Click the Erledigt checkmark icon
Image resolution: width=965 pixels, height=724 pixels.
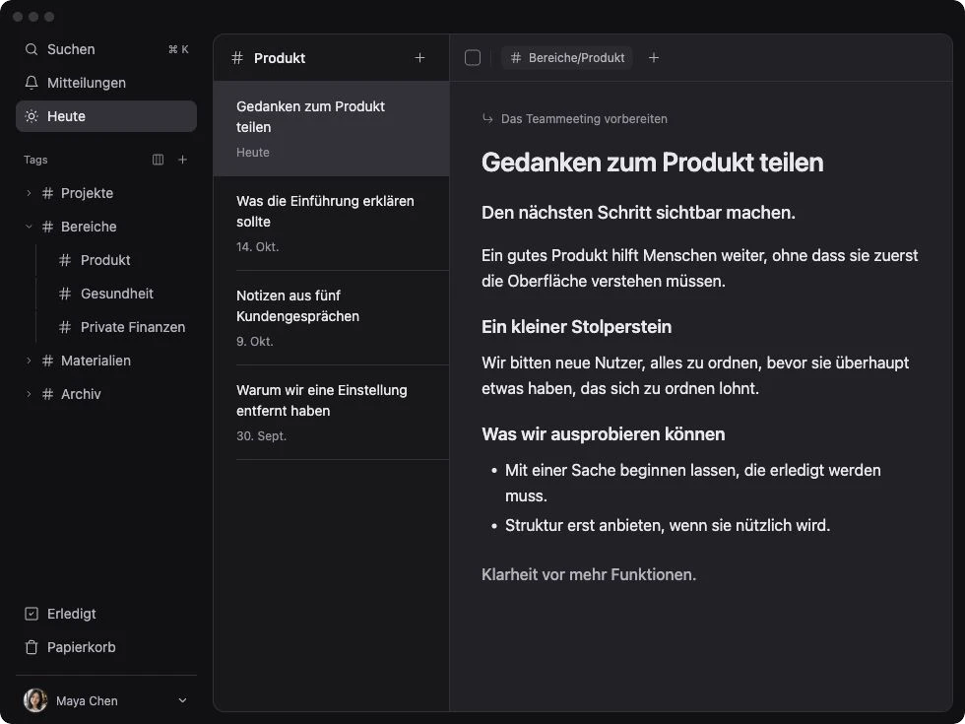coord(32,614)
